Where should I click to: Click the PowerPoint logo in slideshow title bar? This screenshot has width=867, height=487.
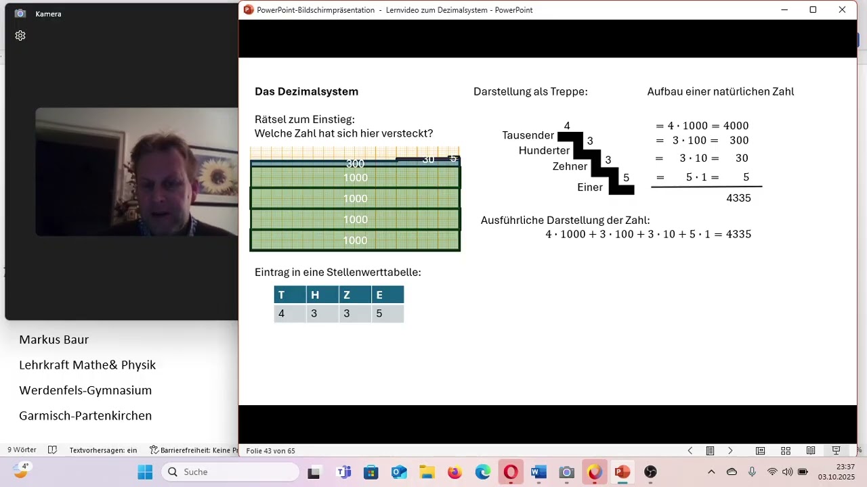(249, 10)
